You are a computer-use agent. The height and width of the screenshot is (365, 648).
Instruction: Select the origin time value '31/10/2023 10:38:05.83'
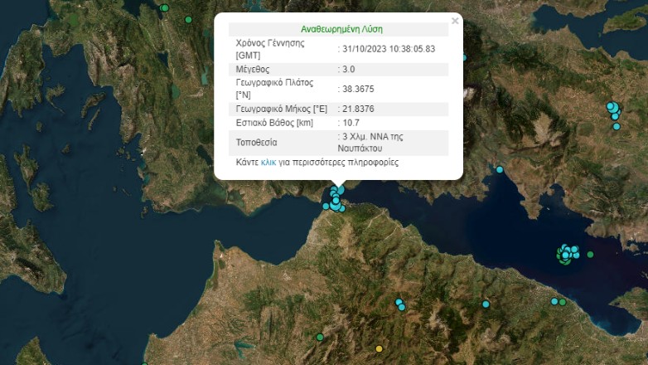tap(389, 49)
